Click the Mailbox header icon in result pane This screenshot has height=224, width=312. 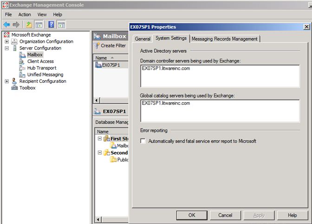97,36
